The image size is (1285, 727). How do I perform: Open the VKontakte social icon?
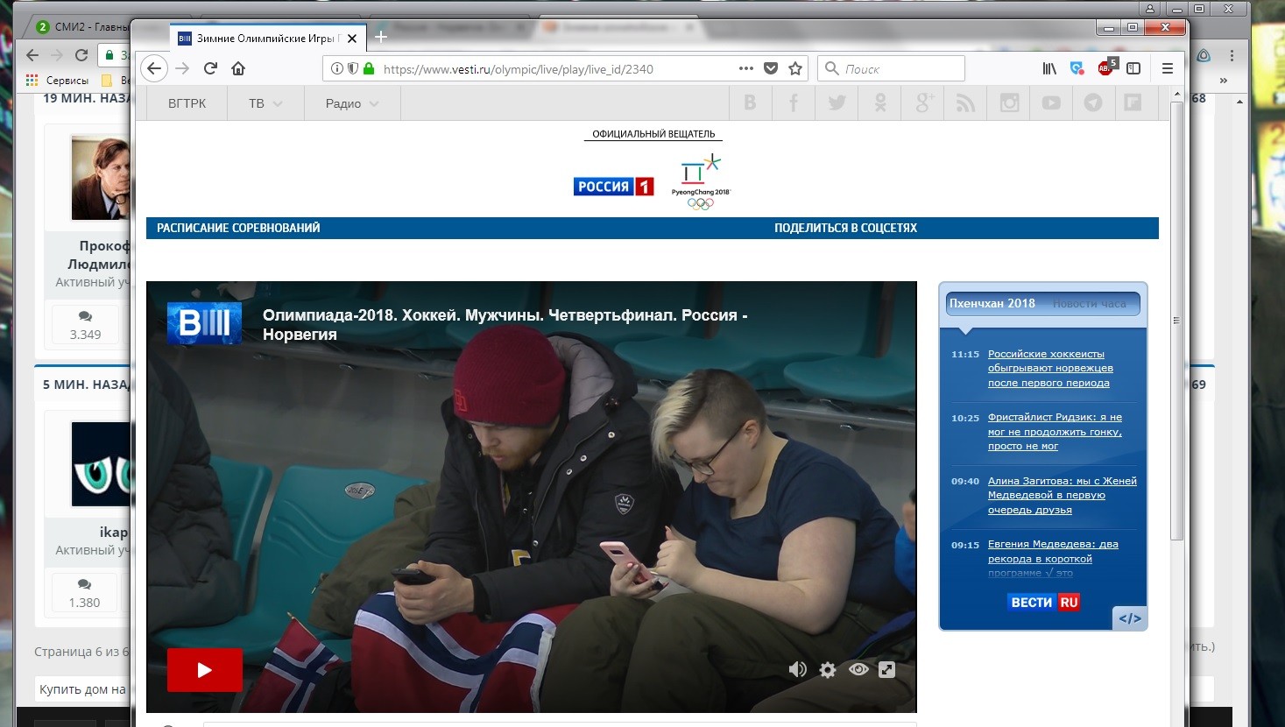[x=750, y=103]
